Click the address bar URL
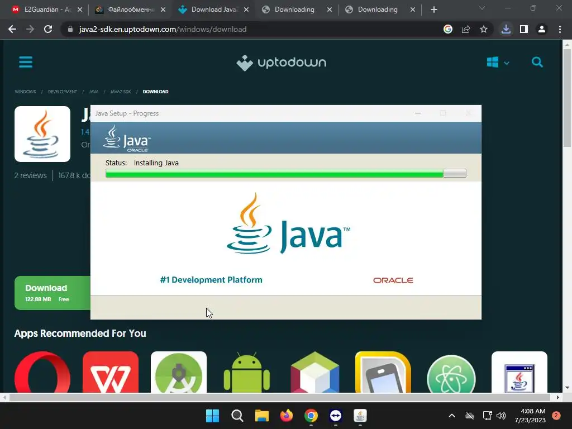The width and height of the screenshot is (572, 429). [163, 29]
